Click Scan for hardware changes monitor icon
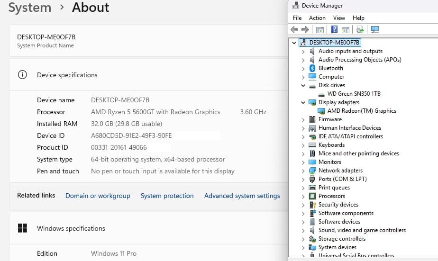This screenshot has width=438, height=261. click(x=375, y=29)
